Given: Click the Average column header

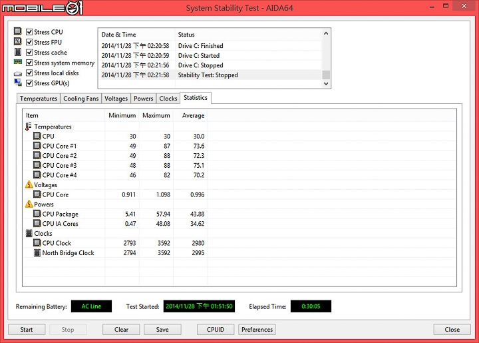Looking at the screenshot, I should [x=190, y=116].
